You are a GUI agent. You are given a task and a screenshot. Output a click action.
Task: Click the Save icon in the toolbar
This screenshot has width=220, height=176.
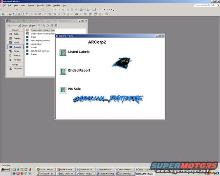click(10, 14)
